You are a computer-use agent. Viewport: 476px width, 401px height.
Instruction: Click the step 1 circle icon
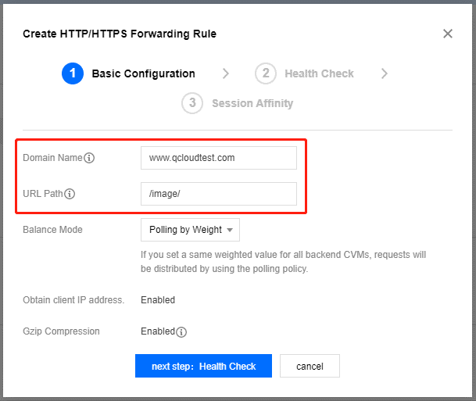(73, 73)
